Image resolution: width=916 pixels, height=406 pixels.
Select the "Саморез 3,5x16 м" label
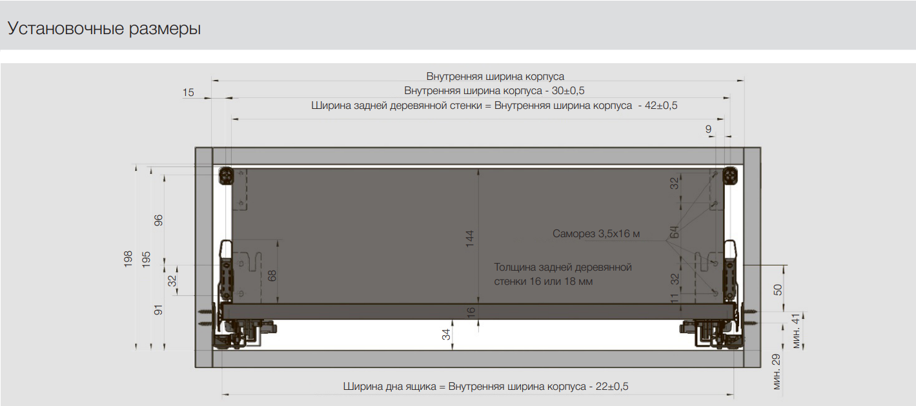tap(596, 234)
